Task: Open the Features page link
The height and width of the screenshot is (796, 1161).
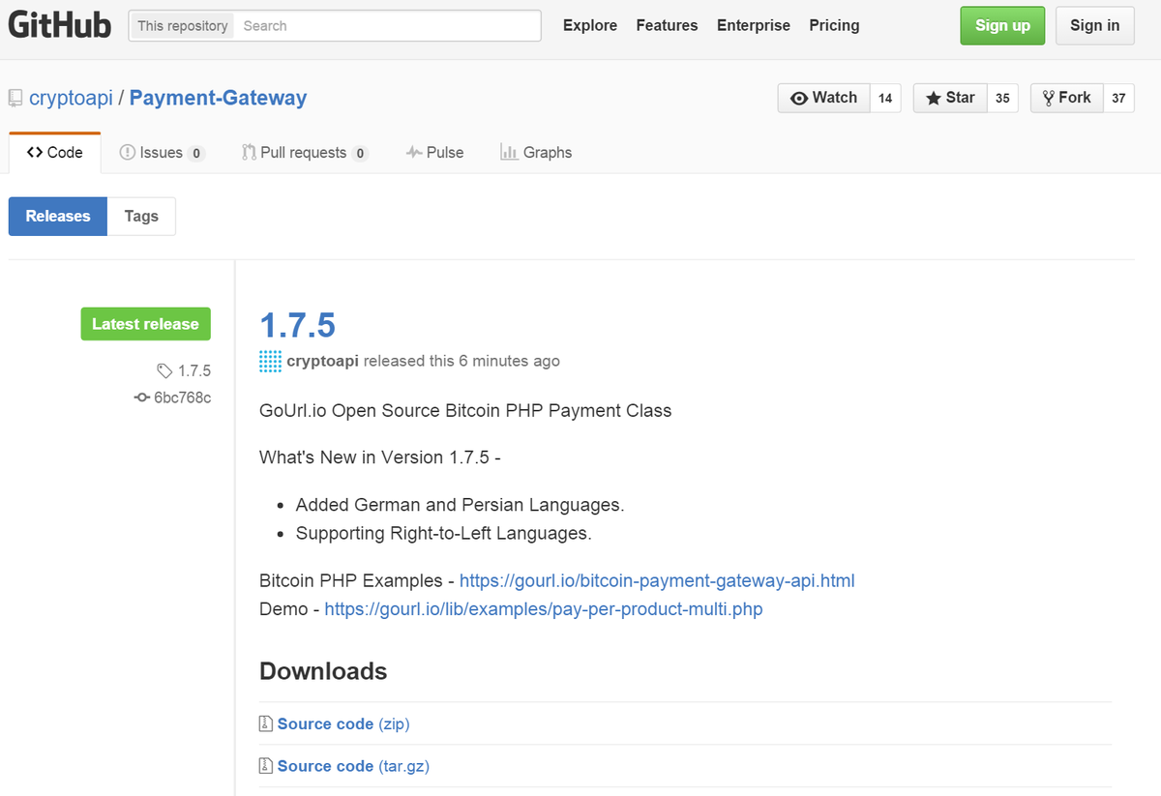Action: (x=667, y=26)
